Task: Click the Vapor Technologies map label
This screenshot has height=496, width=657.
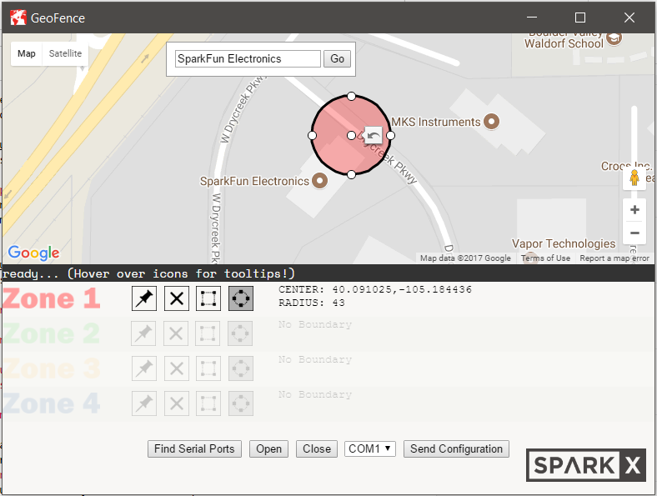Action: 564,243
